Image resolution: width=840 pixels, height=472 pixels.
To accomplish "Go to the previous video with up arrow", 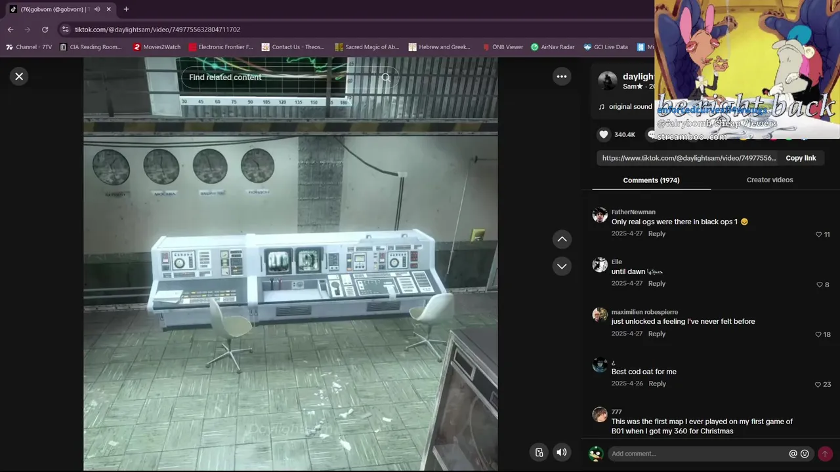I will [562, 239].
